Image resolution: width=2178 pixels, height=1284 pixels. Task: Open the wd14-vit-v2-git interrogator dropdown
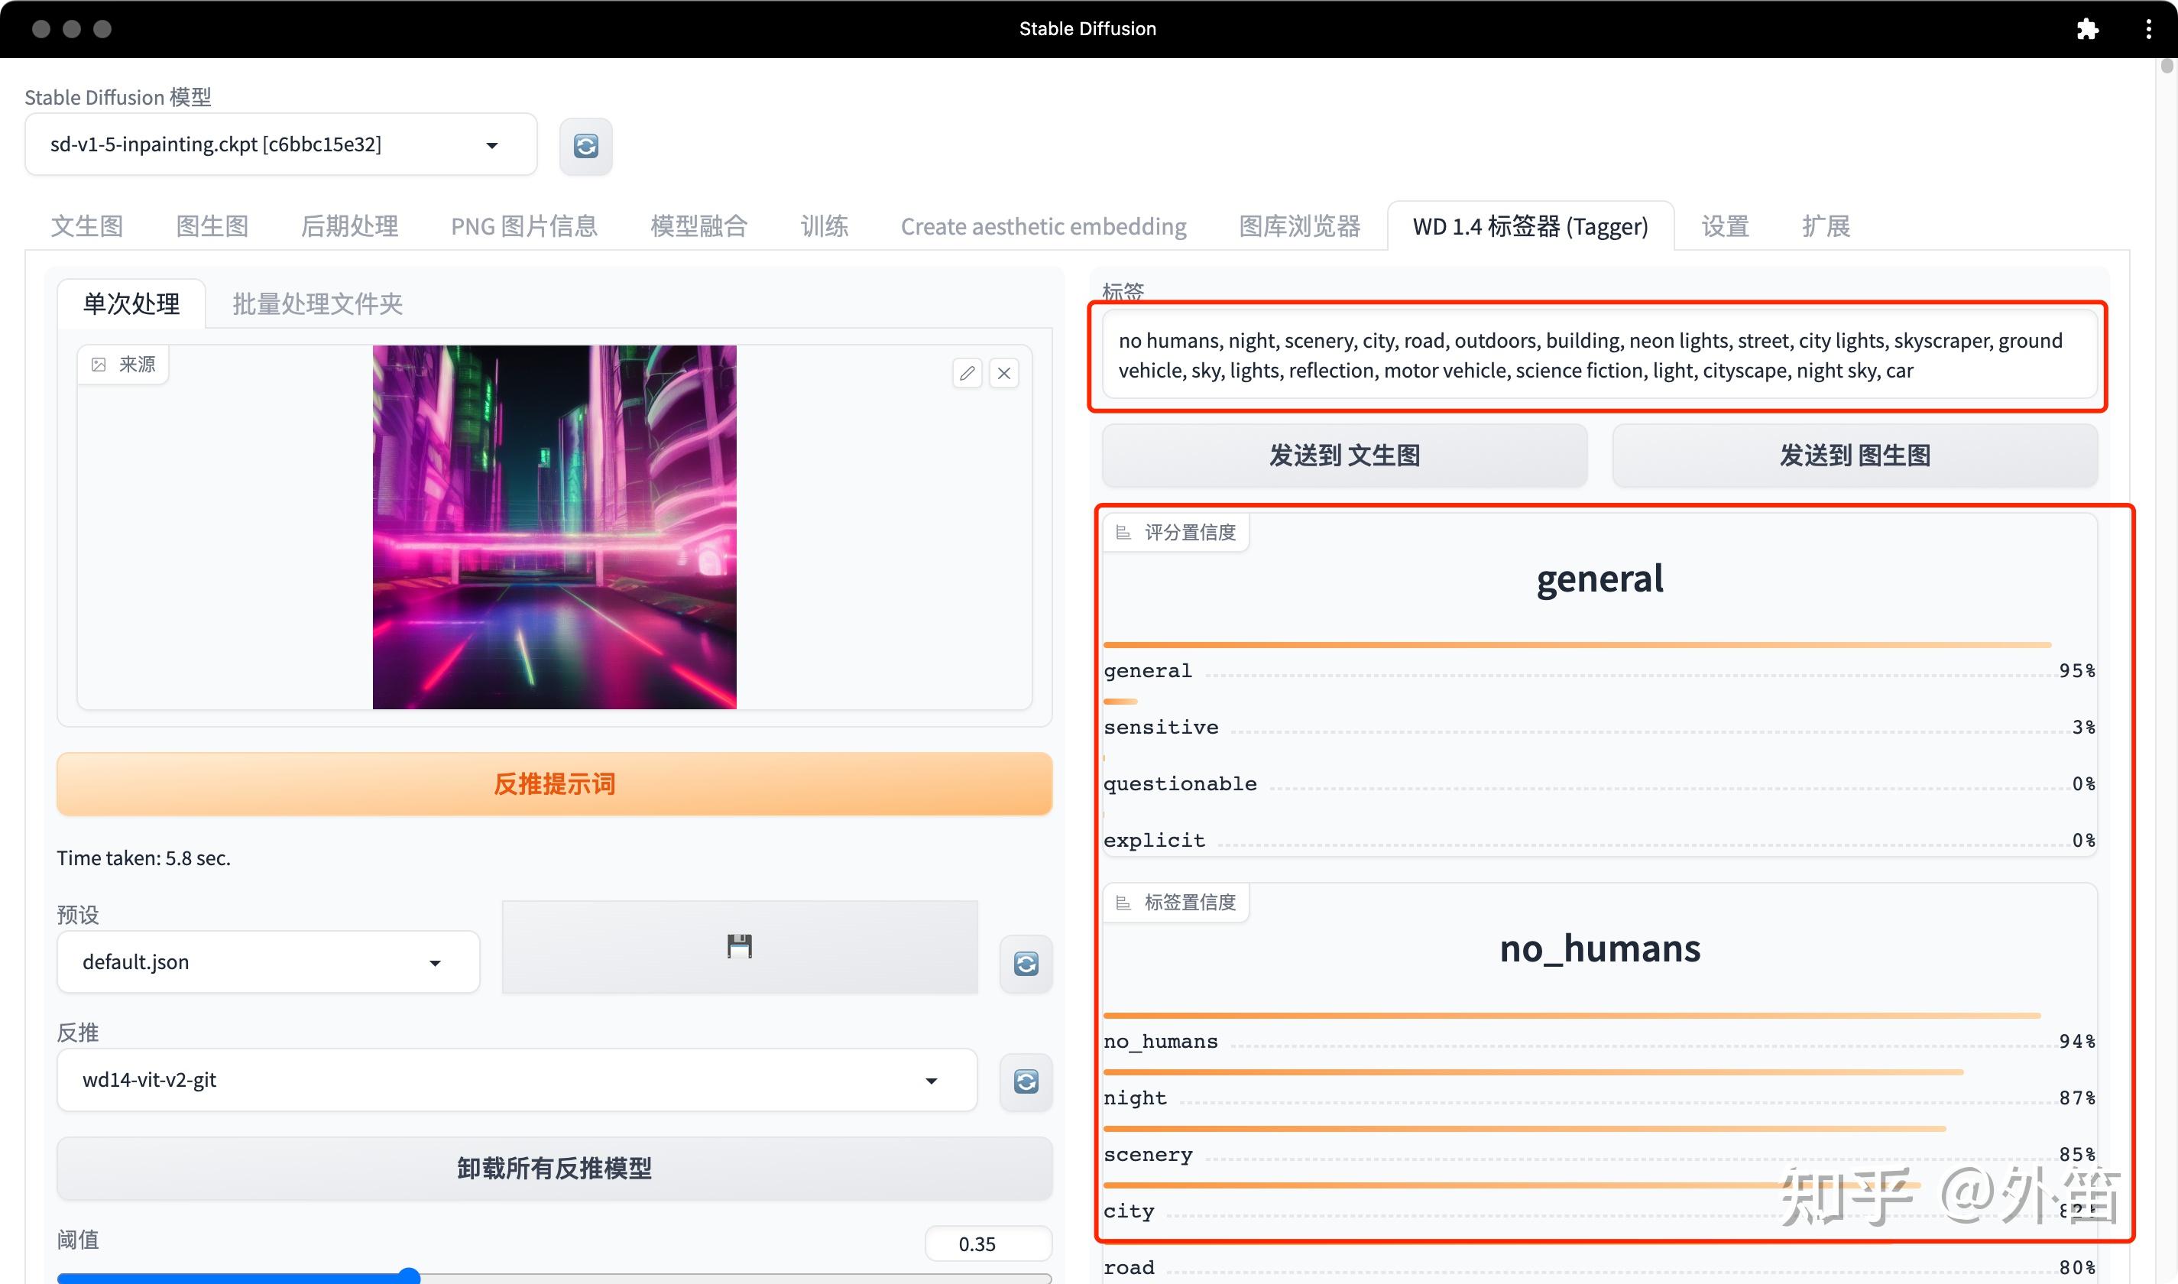click(517, 1080)
